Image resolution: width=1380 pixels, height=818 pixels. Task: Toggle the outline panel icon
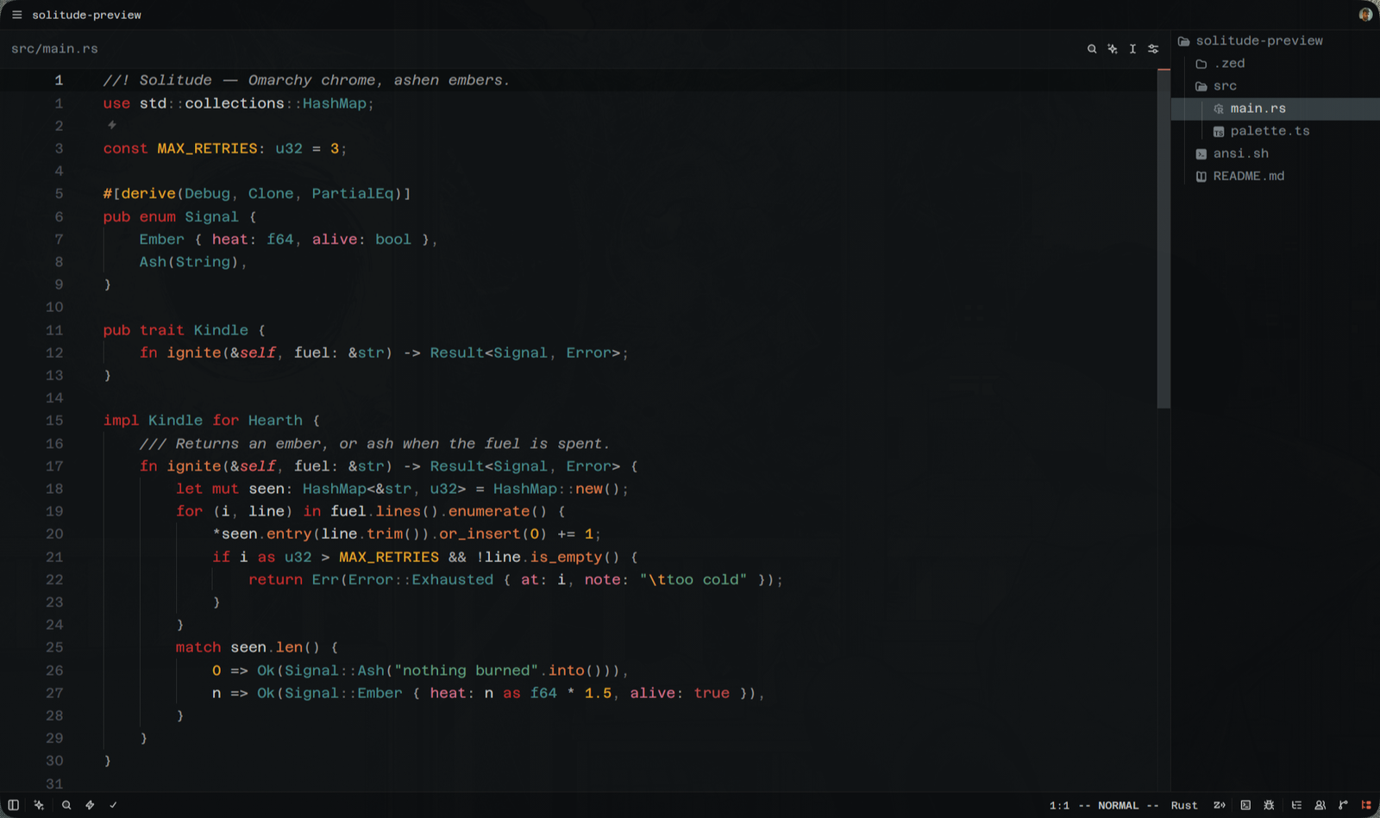[1296, 805]
